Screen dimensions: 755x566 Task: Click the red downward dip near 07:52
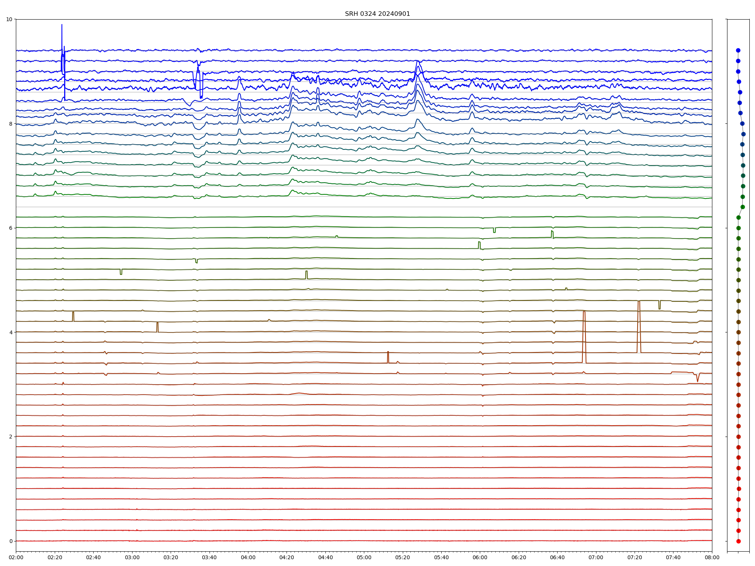698,379
